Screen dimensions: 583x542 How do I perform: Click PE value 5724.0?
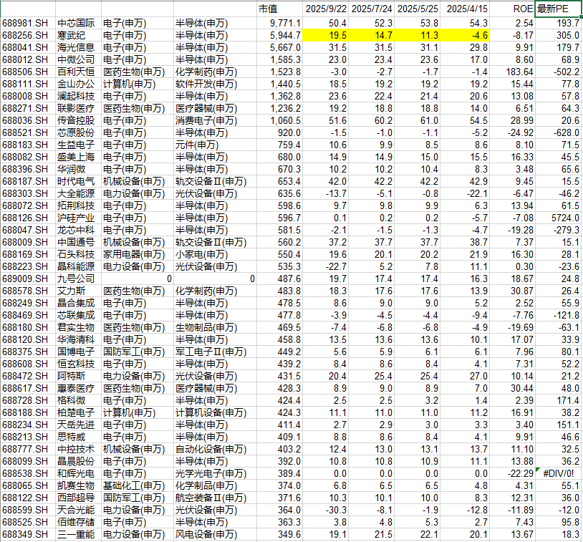(558, 218)
